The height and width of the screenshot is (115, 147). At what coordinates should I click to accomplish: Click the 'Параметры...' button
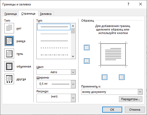pyautogui.click(x=131, y=99)
